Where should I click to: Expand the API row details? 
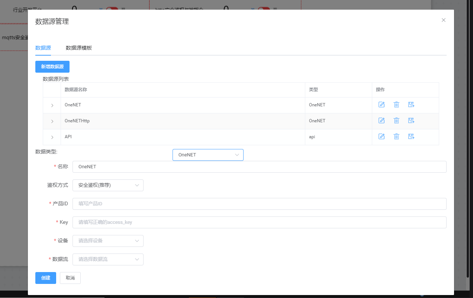pyautogui.click(x=52, y=137)
